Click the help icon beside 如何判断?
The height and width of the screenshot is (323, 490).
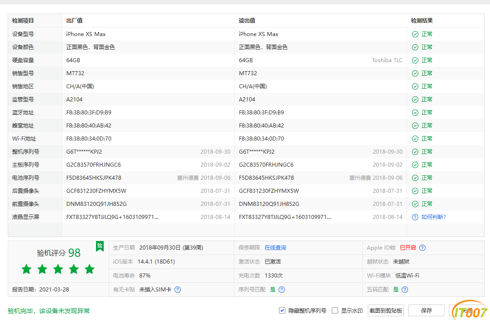pos(415,217)
